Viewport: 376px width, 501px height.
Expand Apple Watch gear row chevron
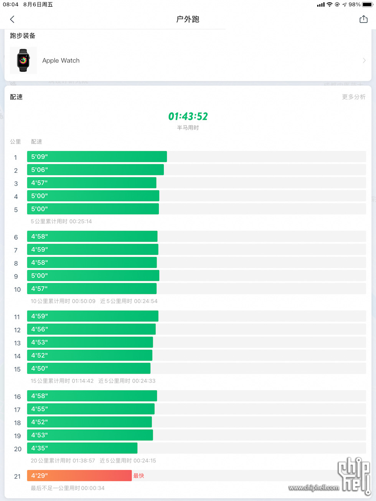[364, 60]
